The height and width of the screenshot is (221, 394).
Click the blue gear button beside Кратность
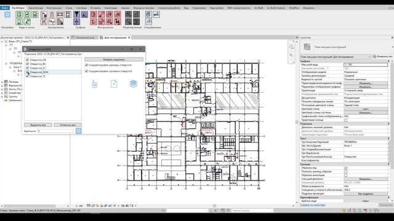tap(79, 131)
